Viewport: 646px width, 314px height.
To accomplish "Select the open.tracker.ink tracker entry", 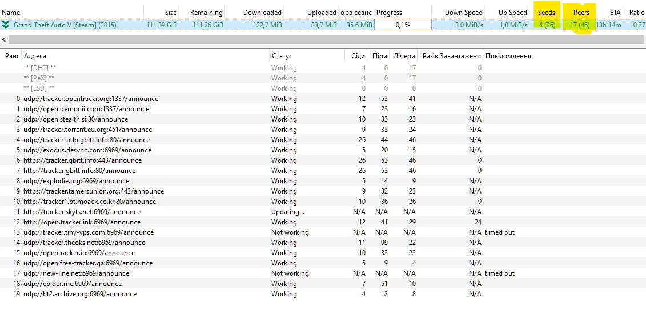I will click(82, 222).
